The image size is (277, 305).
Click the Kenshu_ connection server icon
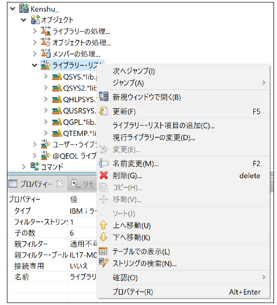coord(24,8)
